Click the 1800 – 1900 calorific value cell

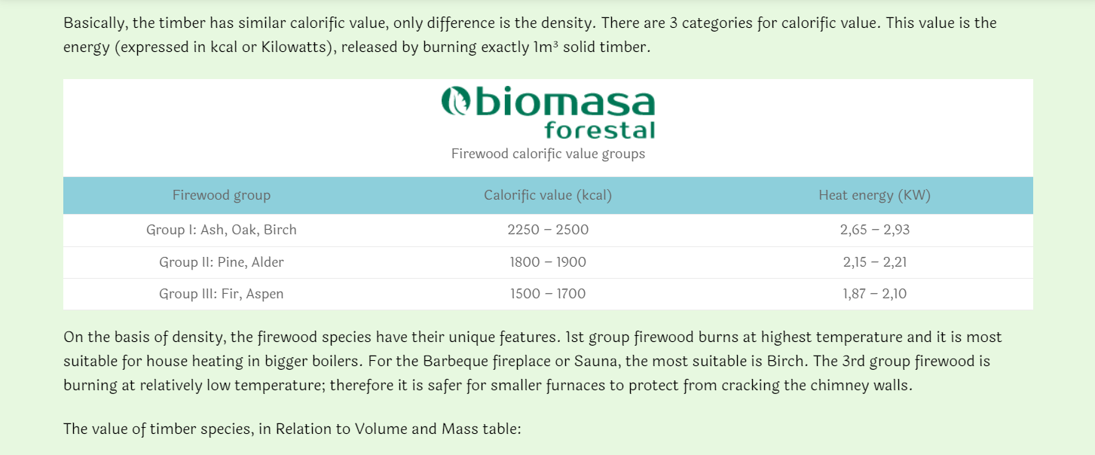pyautogui.click(x=548, y=262)
